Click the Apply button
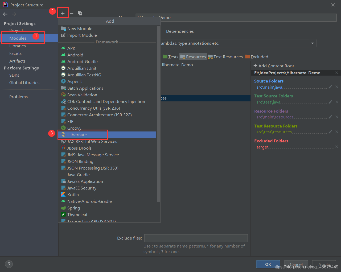341x272 pixels. 324,264
